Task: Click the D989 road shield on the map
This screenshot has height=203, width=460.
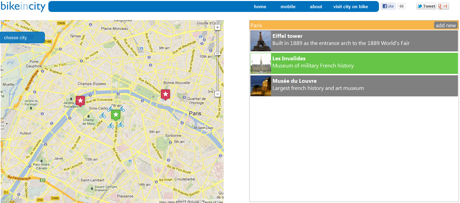Action: pyautogui.click(x=55, y=198)
